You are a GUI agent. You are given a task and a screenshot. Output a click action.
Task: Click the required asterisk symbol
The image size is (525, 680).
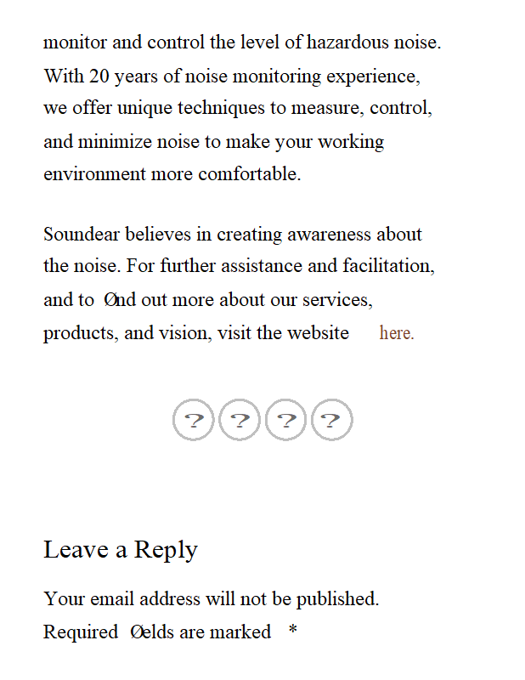click(292, 632)
